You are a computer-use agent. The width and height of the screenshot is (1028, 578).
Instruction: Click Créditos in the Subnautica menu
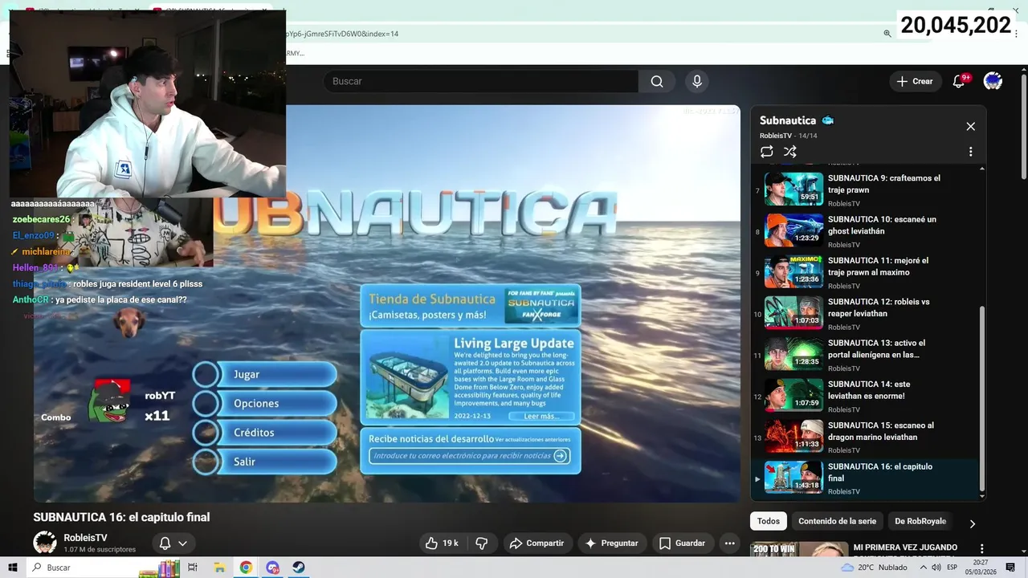click(x=265, y=433)
